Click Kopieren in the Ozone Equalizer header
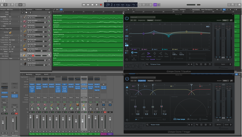Viewport: 242px width, 137px height. coord(150,20)
